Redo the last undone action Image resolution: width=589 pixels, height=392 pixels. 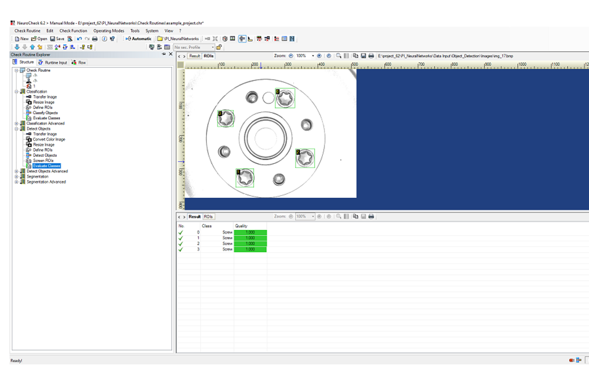(x=87, y=39)
